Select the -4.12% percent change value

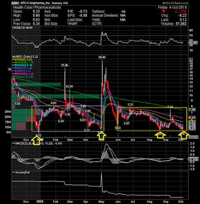pyautogui.click(x=180, y=12)
